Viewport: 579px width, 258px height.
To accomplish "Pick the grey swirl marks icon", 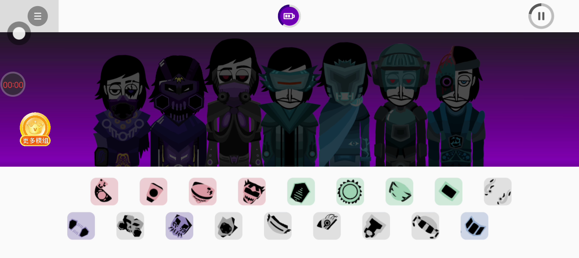I will [x=498, y=191].
